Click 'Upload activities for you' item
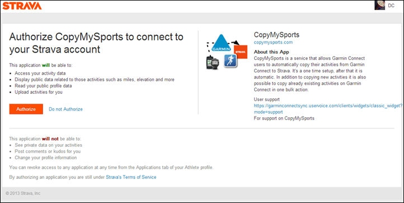This screenshot has height=203, width=404. (x=39, y=92)
